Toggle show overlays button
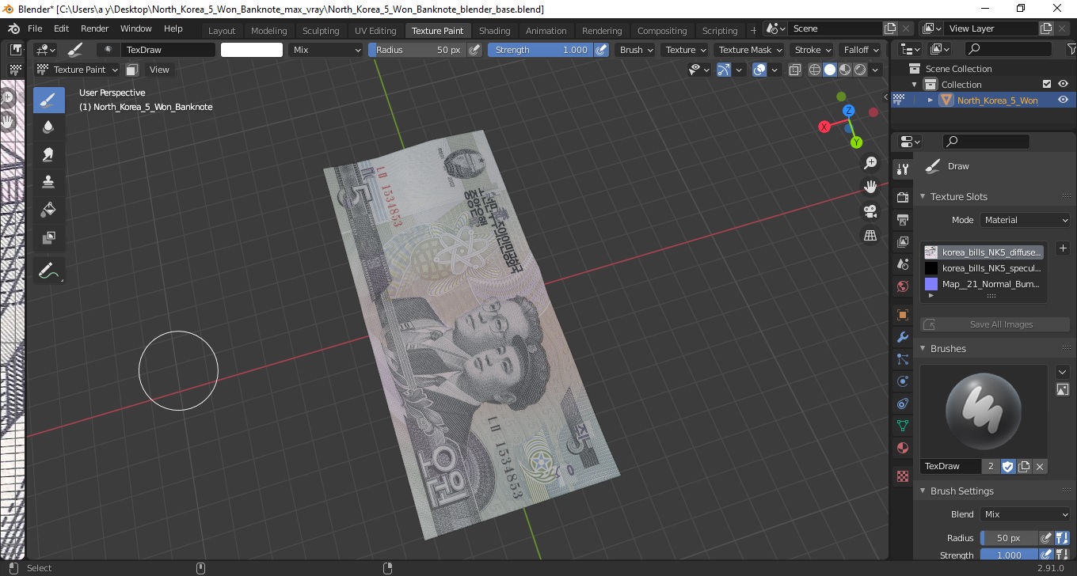Screen dimensions: 1077x576 (759, 70)
